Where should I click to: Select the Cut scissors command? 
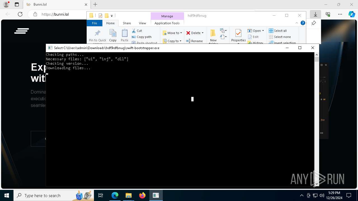coord(137,31)
